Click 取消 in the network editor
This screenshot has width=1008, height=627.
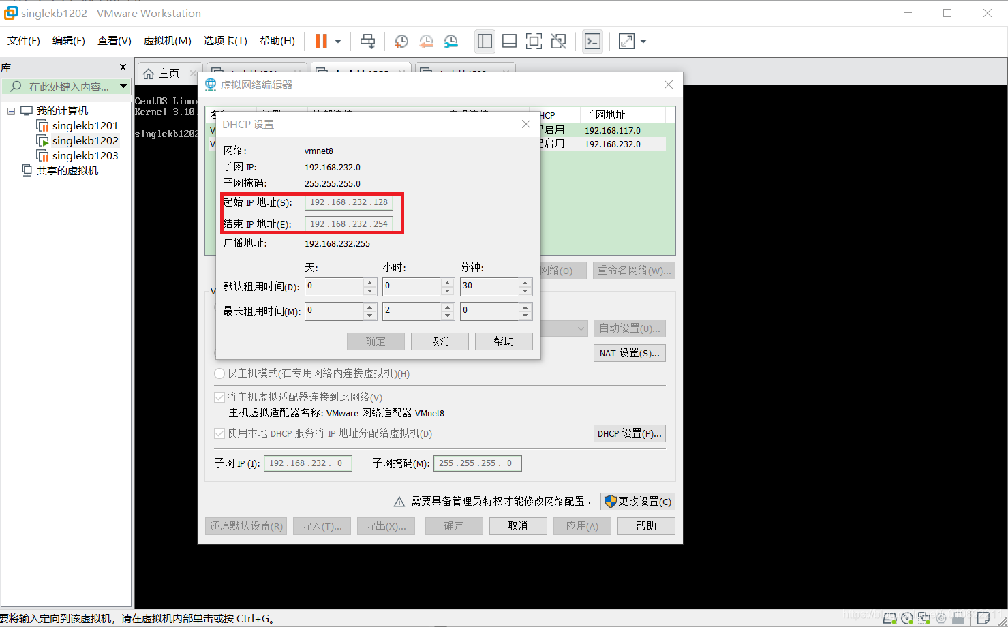point(518,526)
